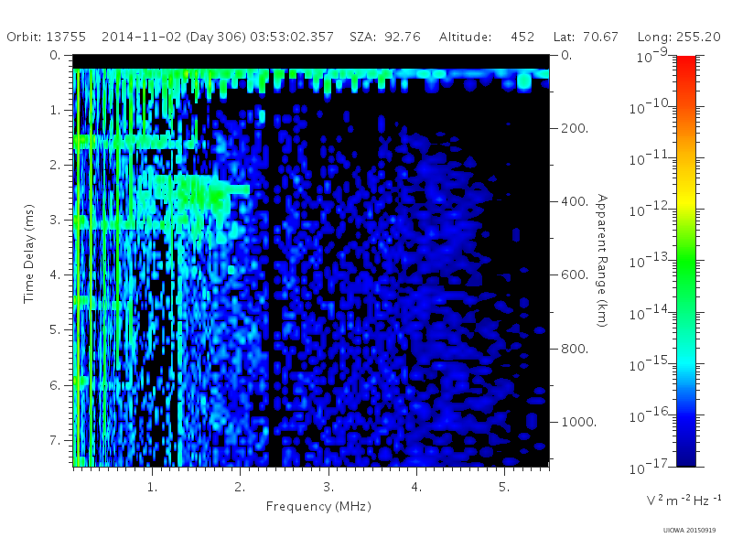
Task: Click apparent range tick label 1000.
Action: 579,422
